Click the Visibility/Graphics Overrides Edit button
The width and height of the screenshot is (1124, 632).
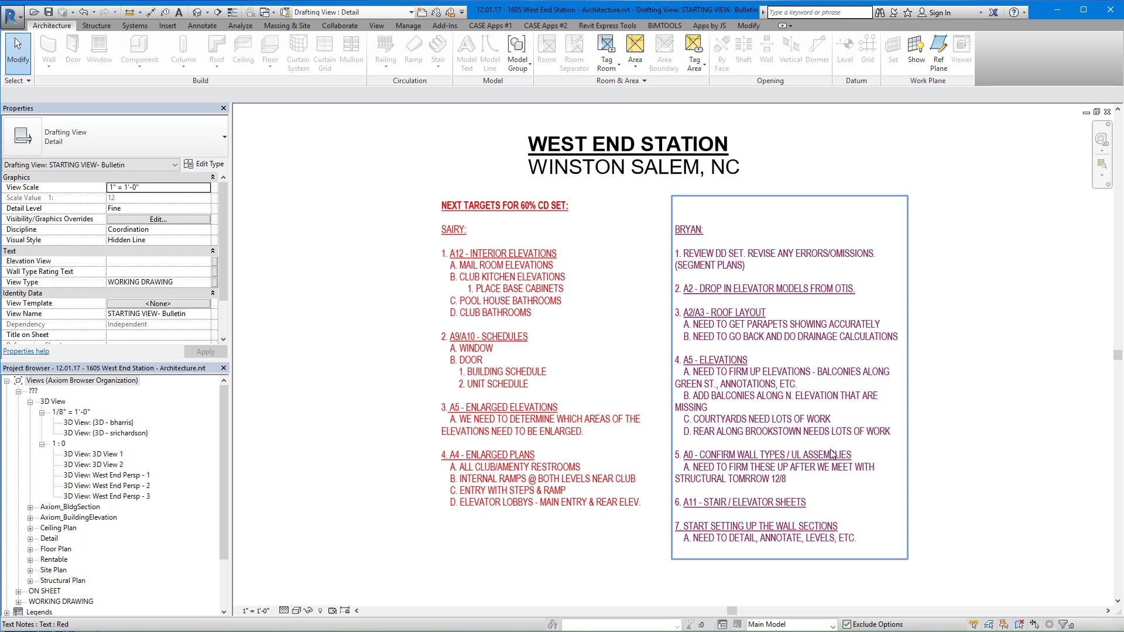158,219
